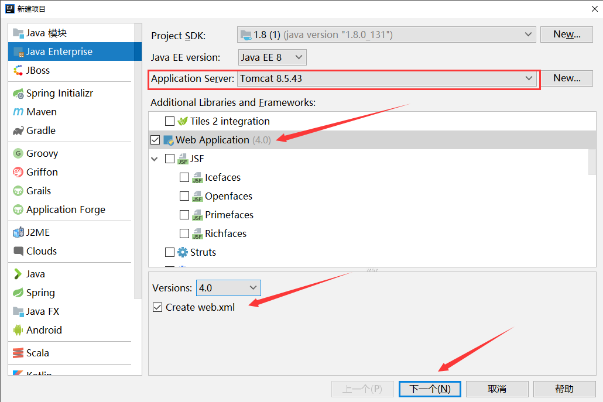Enable the Tiles 2 integration checkbox
The height and width of the screenshot is (402, 603).
tap(170, 121)
